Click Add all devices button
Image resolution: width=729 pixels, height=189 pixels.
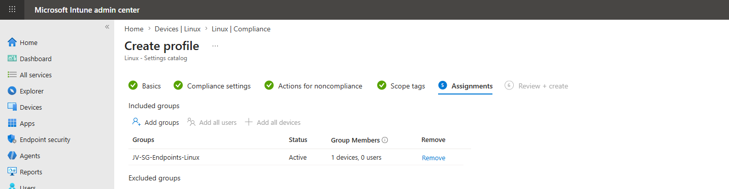click(x=273, y=122)
